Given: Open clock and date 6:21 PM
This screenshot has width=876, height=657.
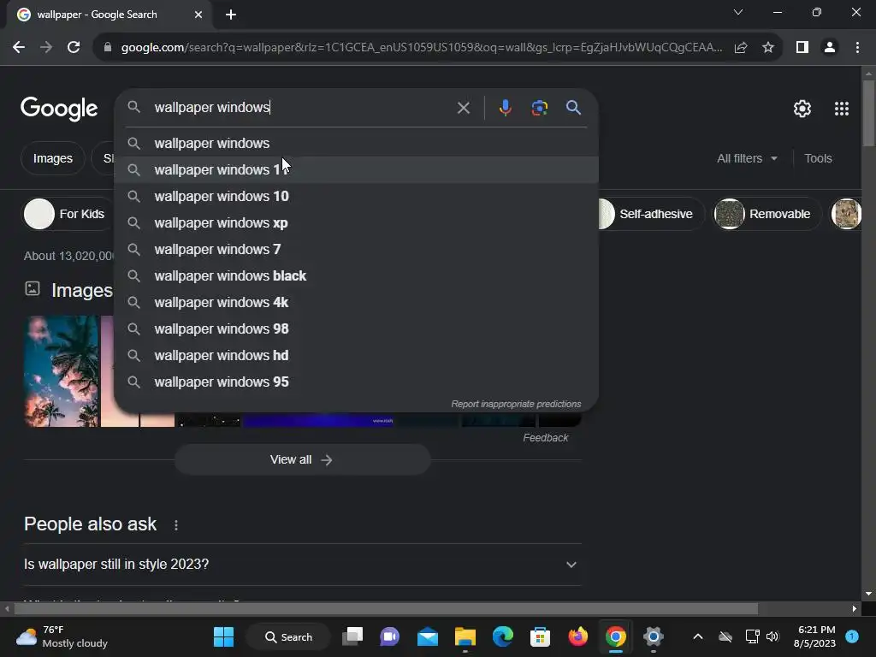Looking at the screenshot, I should pos(814,636).
